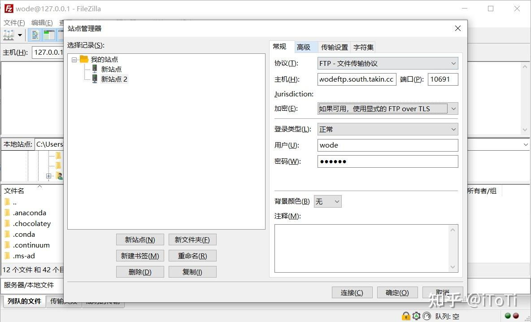Screen dimensions: 531x322
Task: Open the 加密 encryption dropdown
Action: (x=388, y=109)
